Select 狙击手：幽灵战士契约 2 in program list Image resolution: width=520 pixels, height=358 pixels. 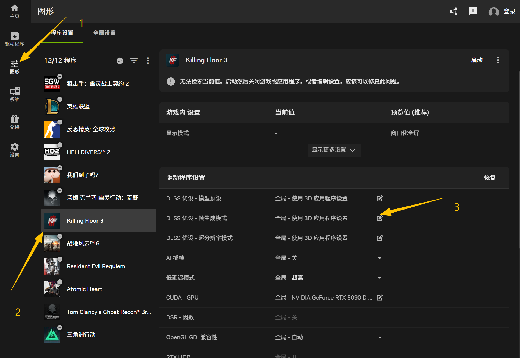click(x=98, y=84)
